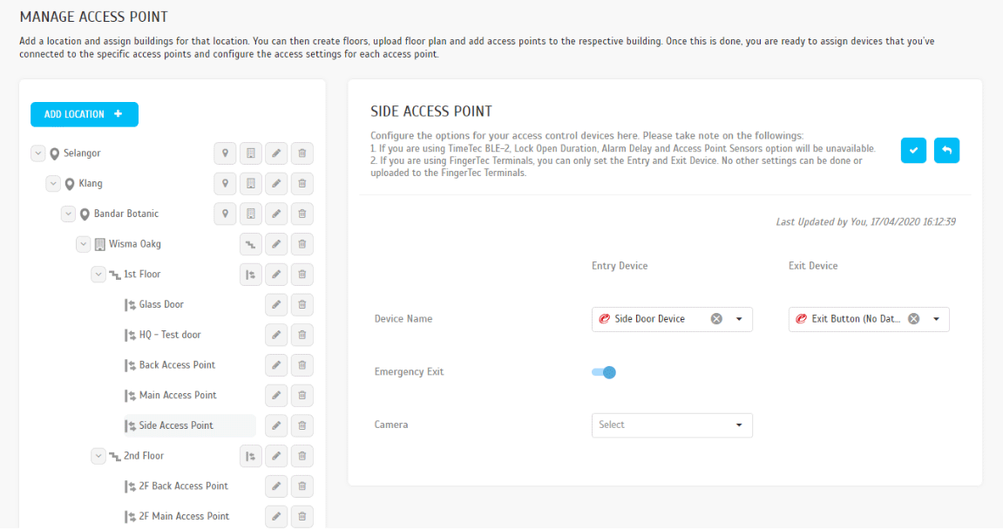The image size is (1003, 530).
Task: Delete the Selangor location
Action: click(302, 153)
